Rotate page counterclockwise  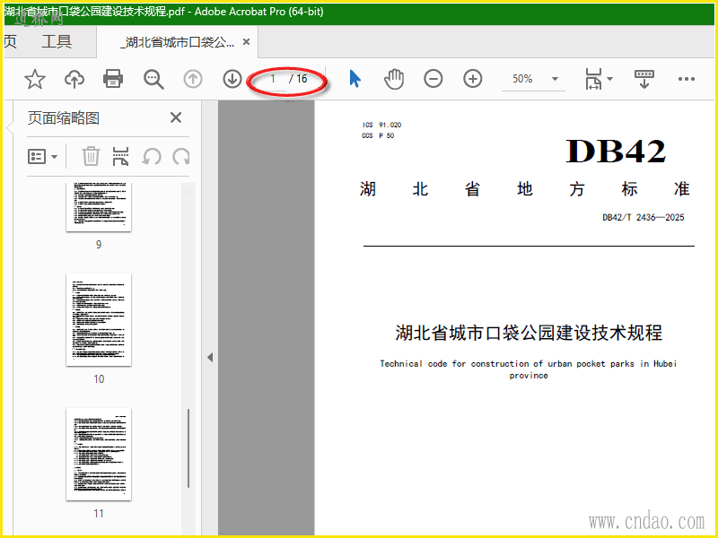pyautogui.click(x=151, y=156)
